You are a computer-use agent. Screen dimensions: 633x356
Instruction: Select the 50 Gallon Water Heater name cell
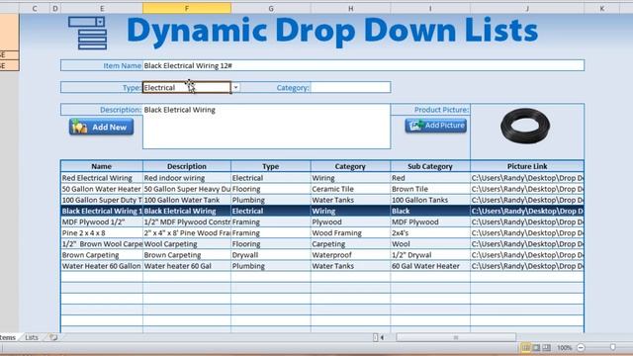click(x=101, y=189)
